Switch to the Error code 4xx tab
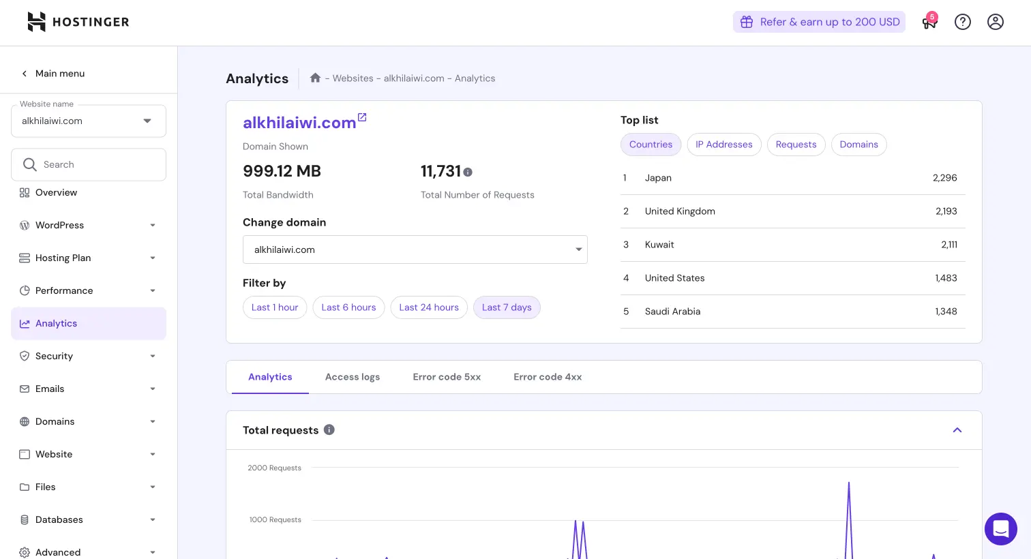1031x559 pixels. [x=548, y=377]
